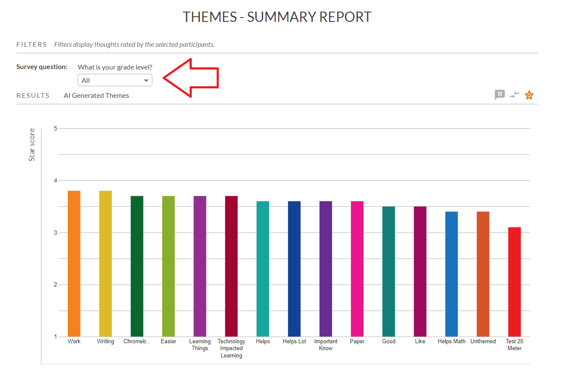Click the blue Helps Math bar
The image size is (562, 378).
(452, 274)
